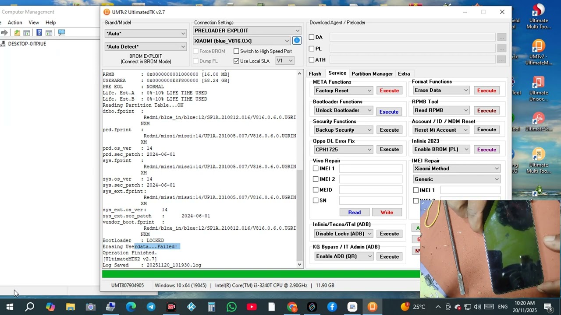The width and height of the screenshot is (561, 315).
Task: Open Google Chrome from taskbar
Action: tap(292, 307)
